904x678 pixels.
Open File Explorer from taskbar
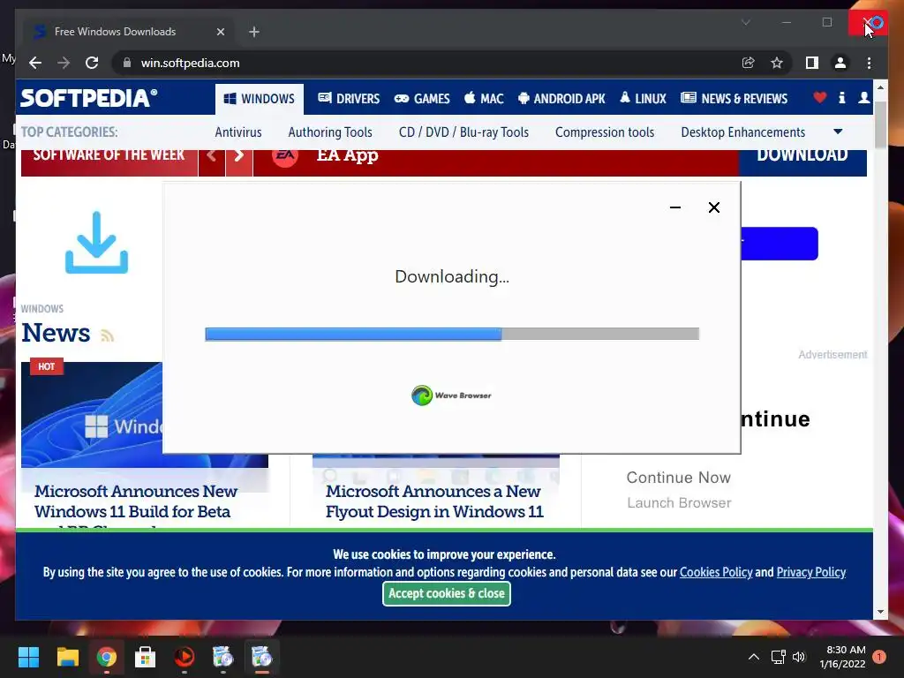point(67,657)
